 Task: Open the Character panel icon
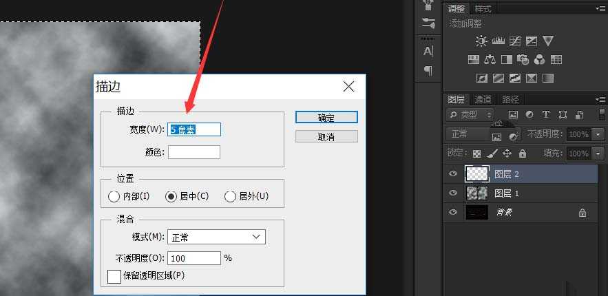[428, 51]
